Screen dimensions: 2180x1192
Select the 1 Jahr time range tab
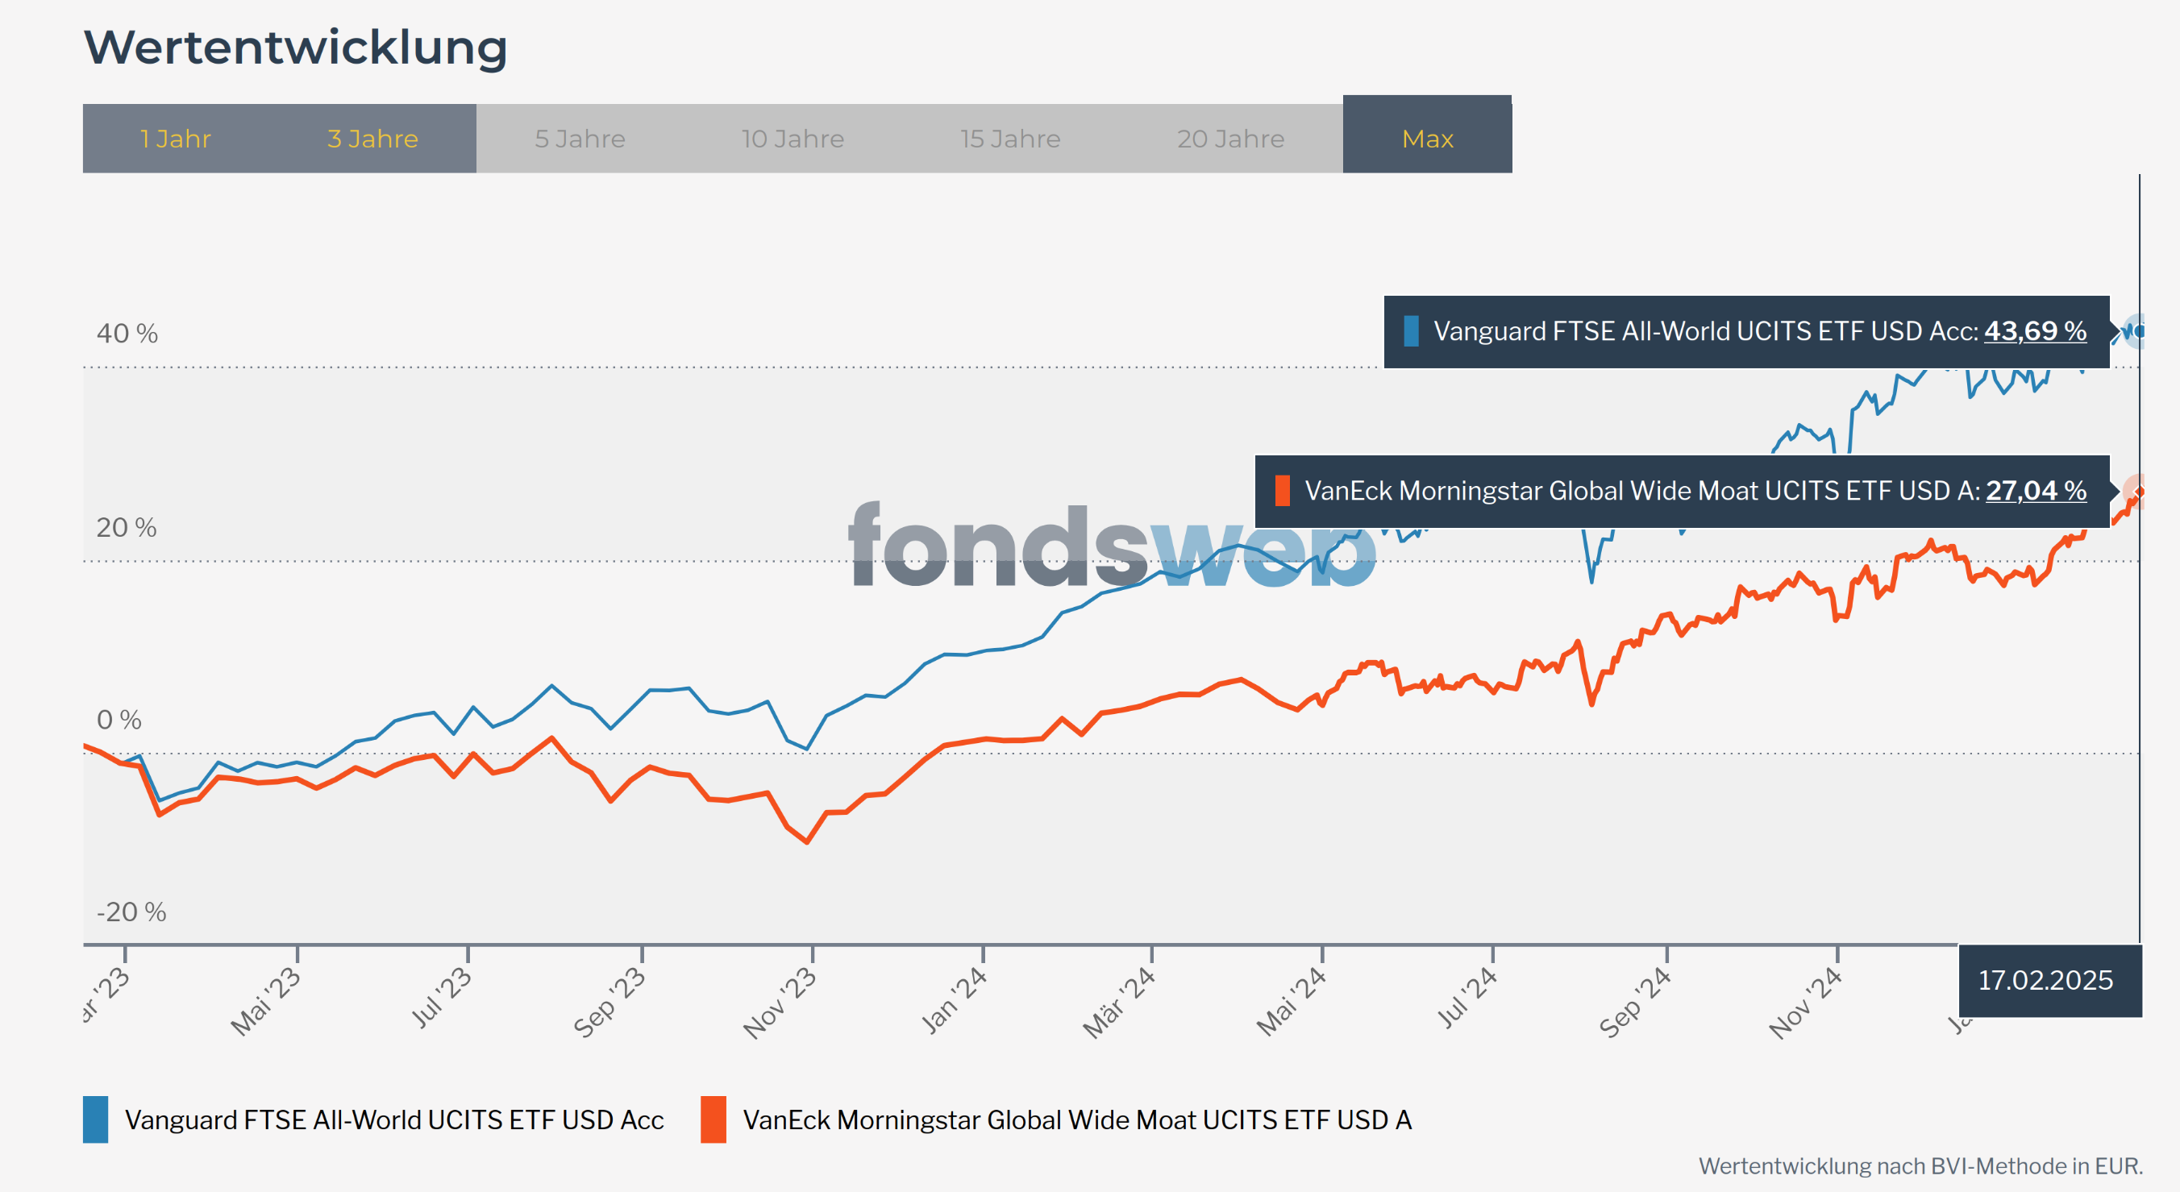coord(175,139)
